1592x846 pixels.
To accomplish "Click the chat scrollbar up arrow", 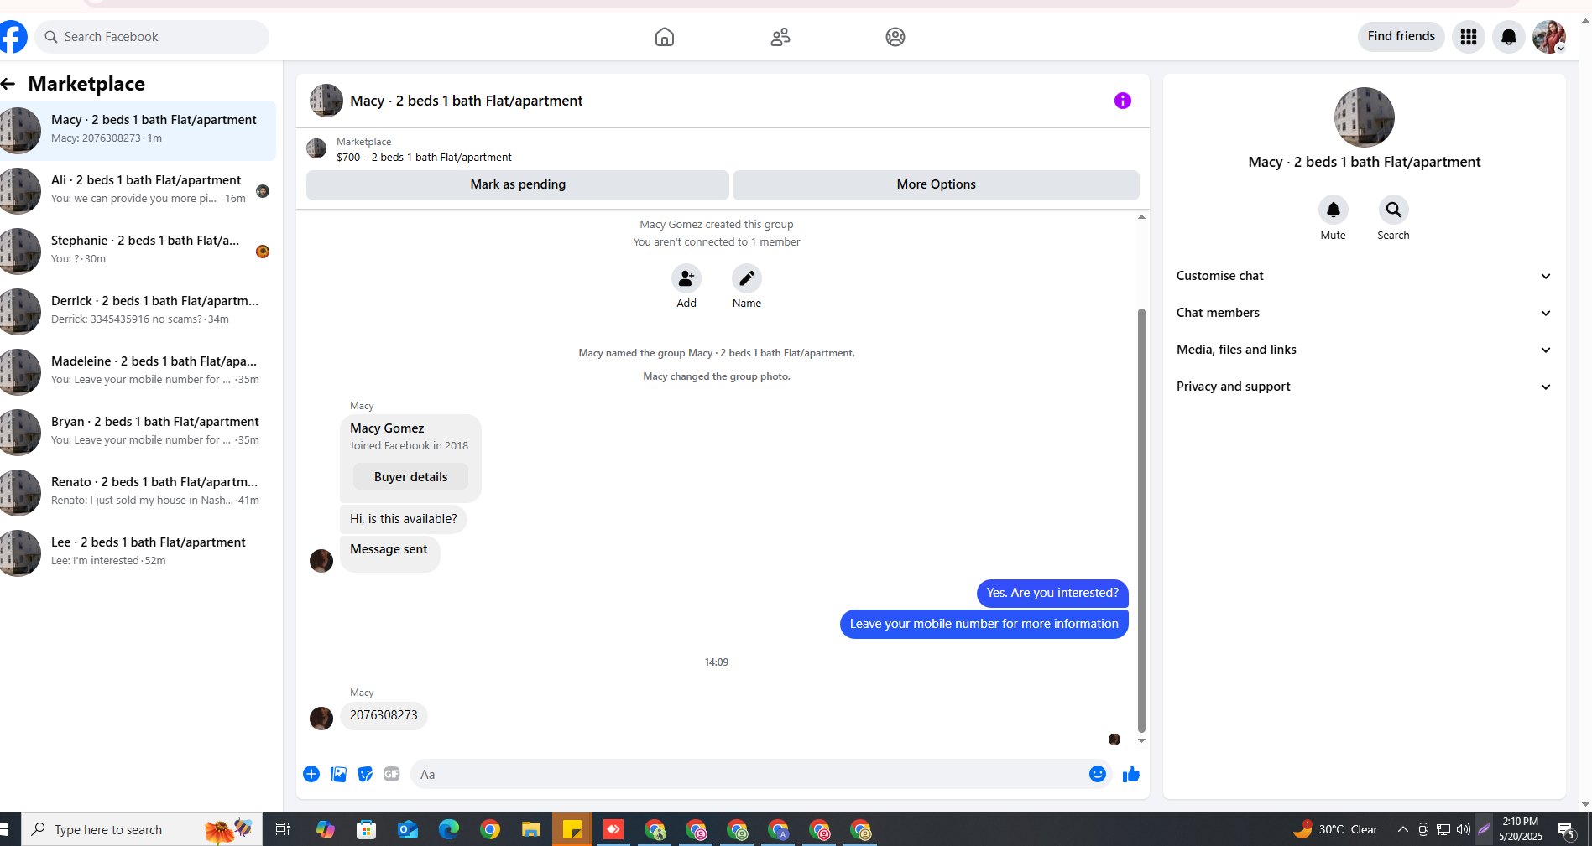I will (1141, 217).
